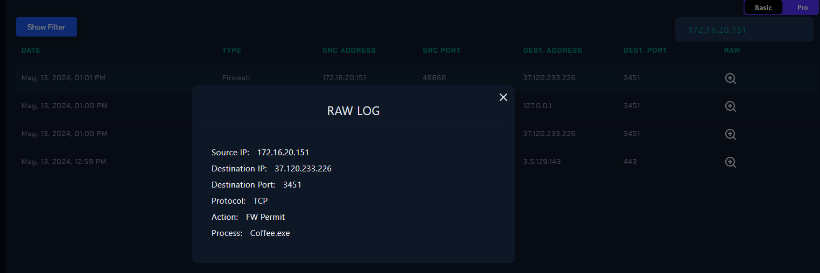This screenshot has width=820, height=273.
Task: Sort by DEST. ADDRESS column header
Action: 552,51
